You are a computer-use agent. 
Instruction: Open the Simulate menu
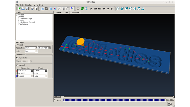pos(29,5)
